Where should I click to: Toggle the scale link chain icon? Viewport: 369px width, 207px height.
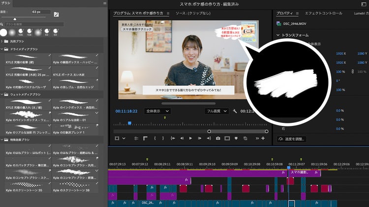351,72
